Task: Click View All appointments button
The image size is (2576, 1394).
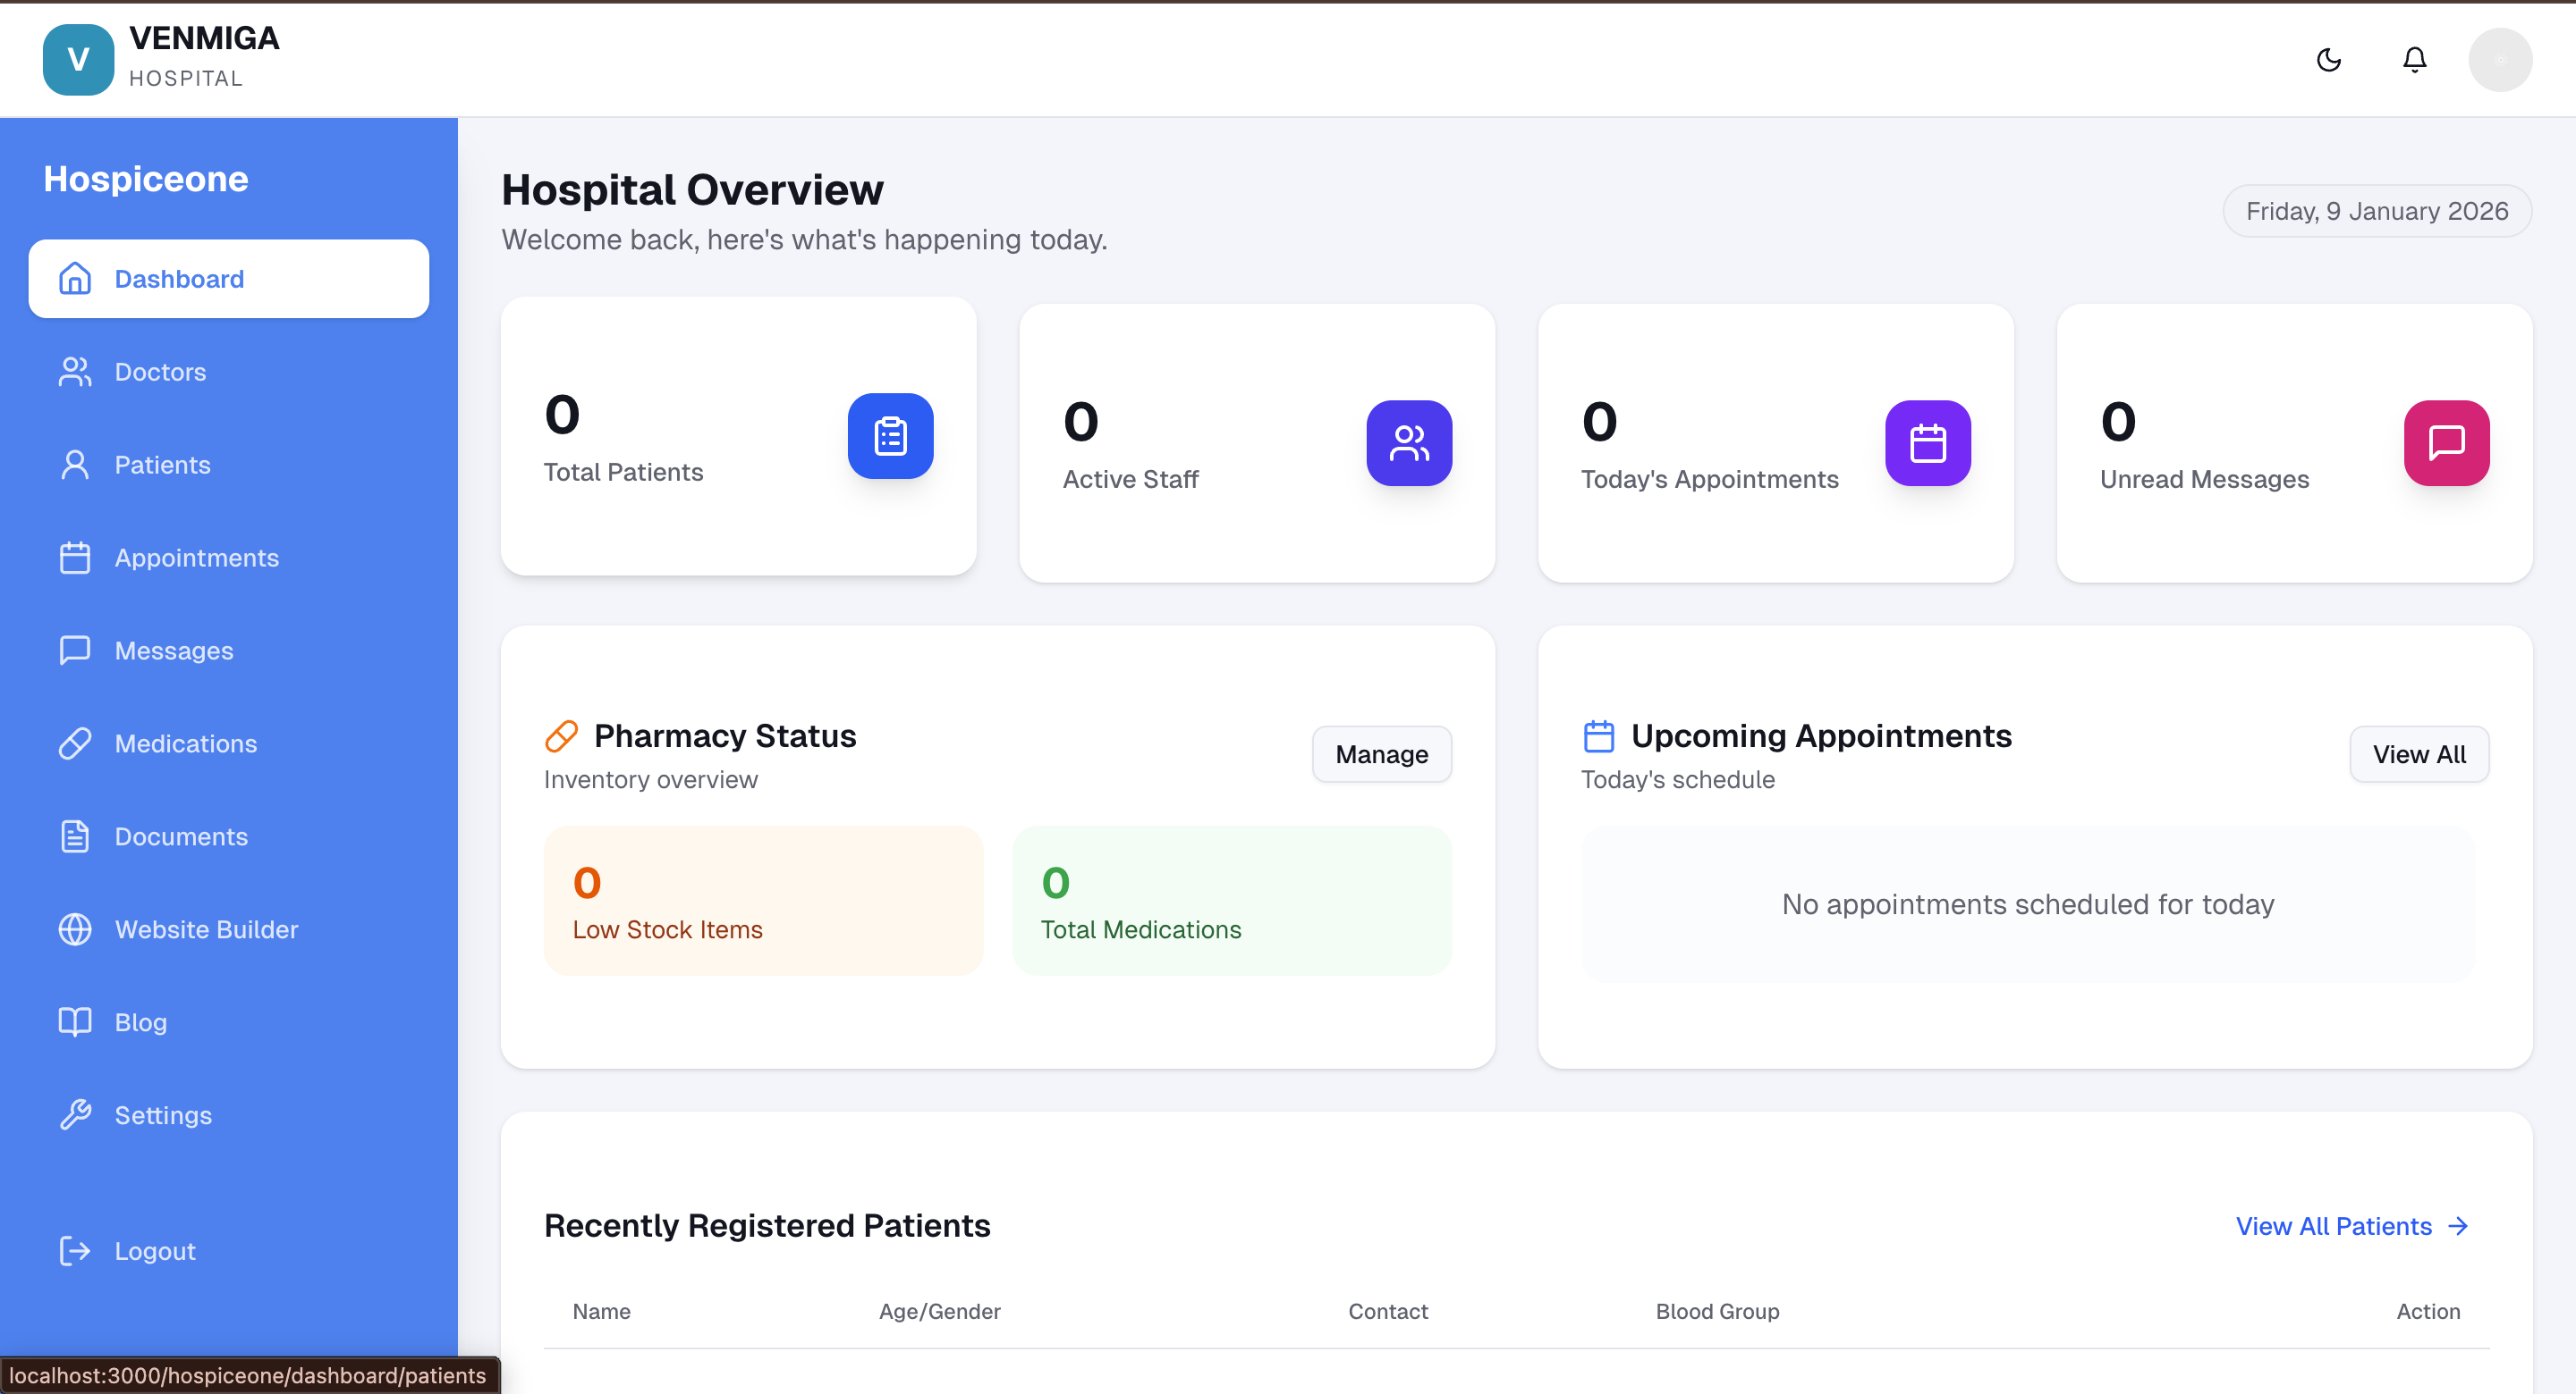Action: tap(2418, 754)
